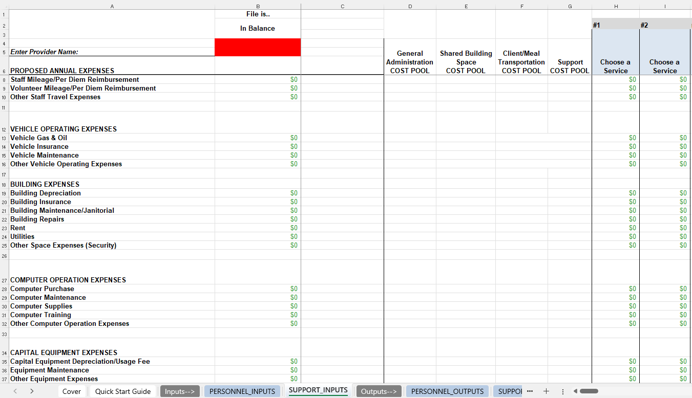Click the Inputs--> navigation tab

point(180,391)
